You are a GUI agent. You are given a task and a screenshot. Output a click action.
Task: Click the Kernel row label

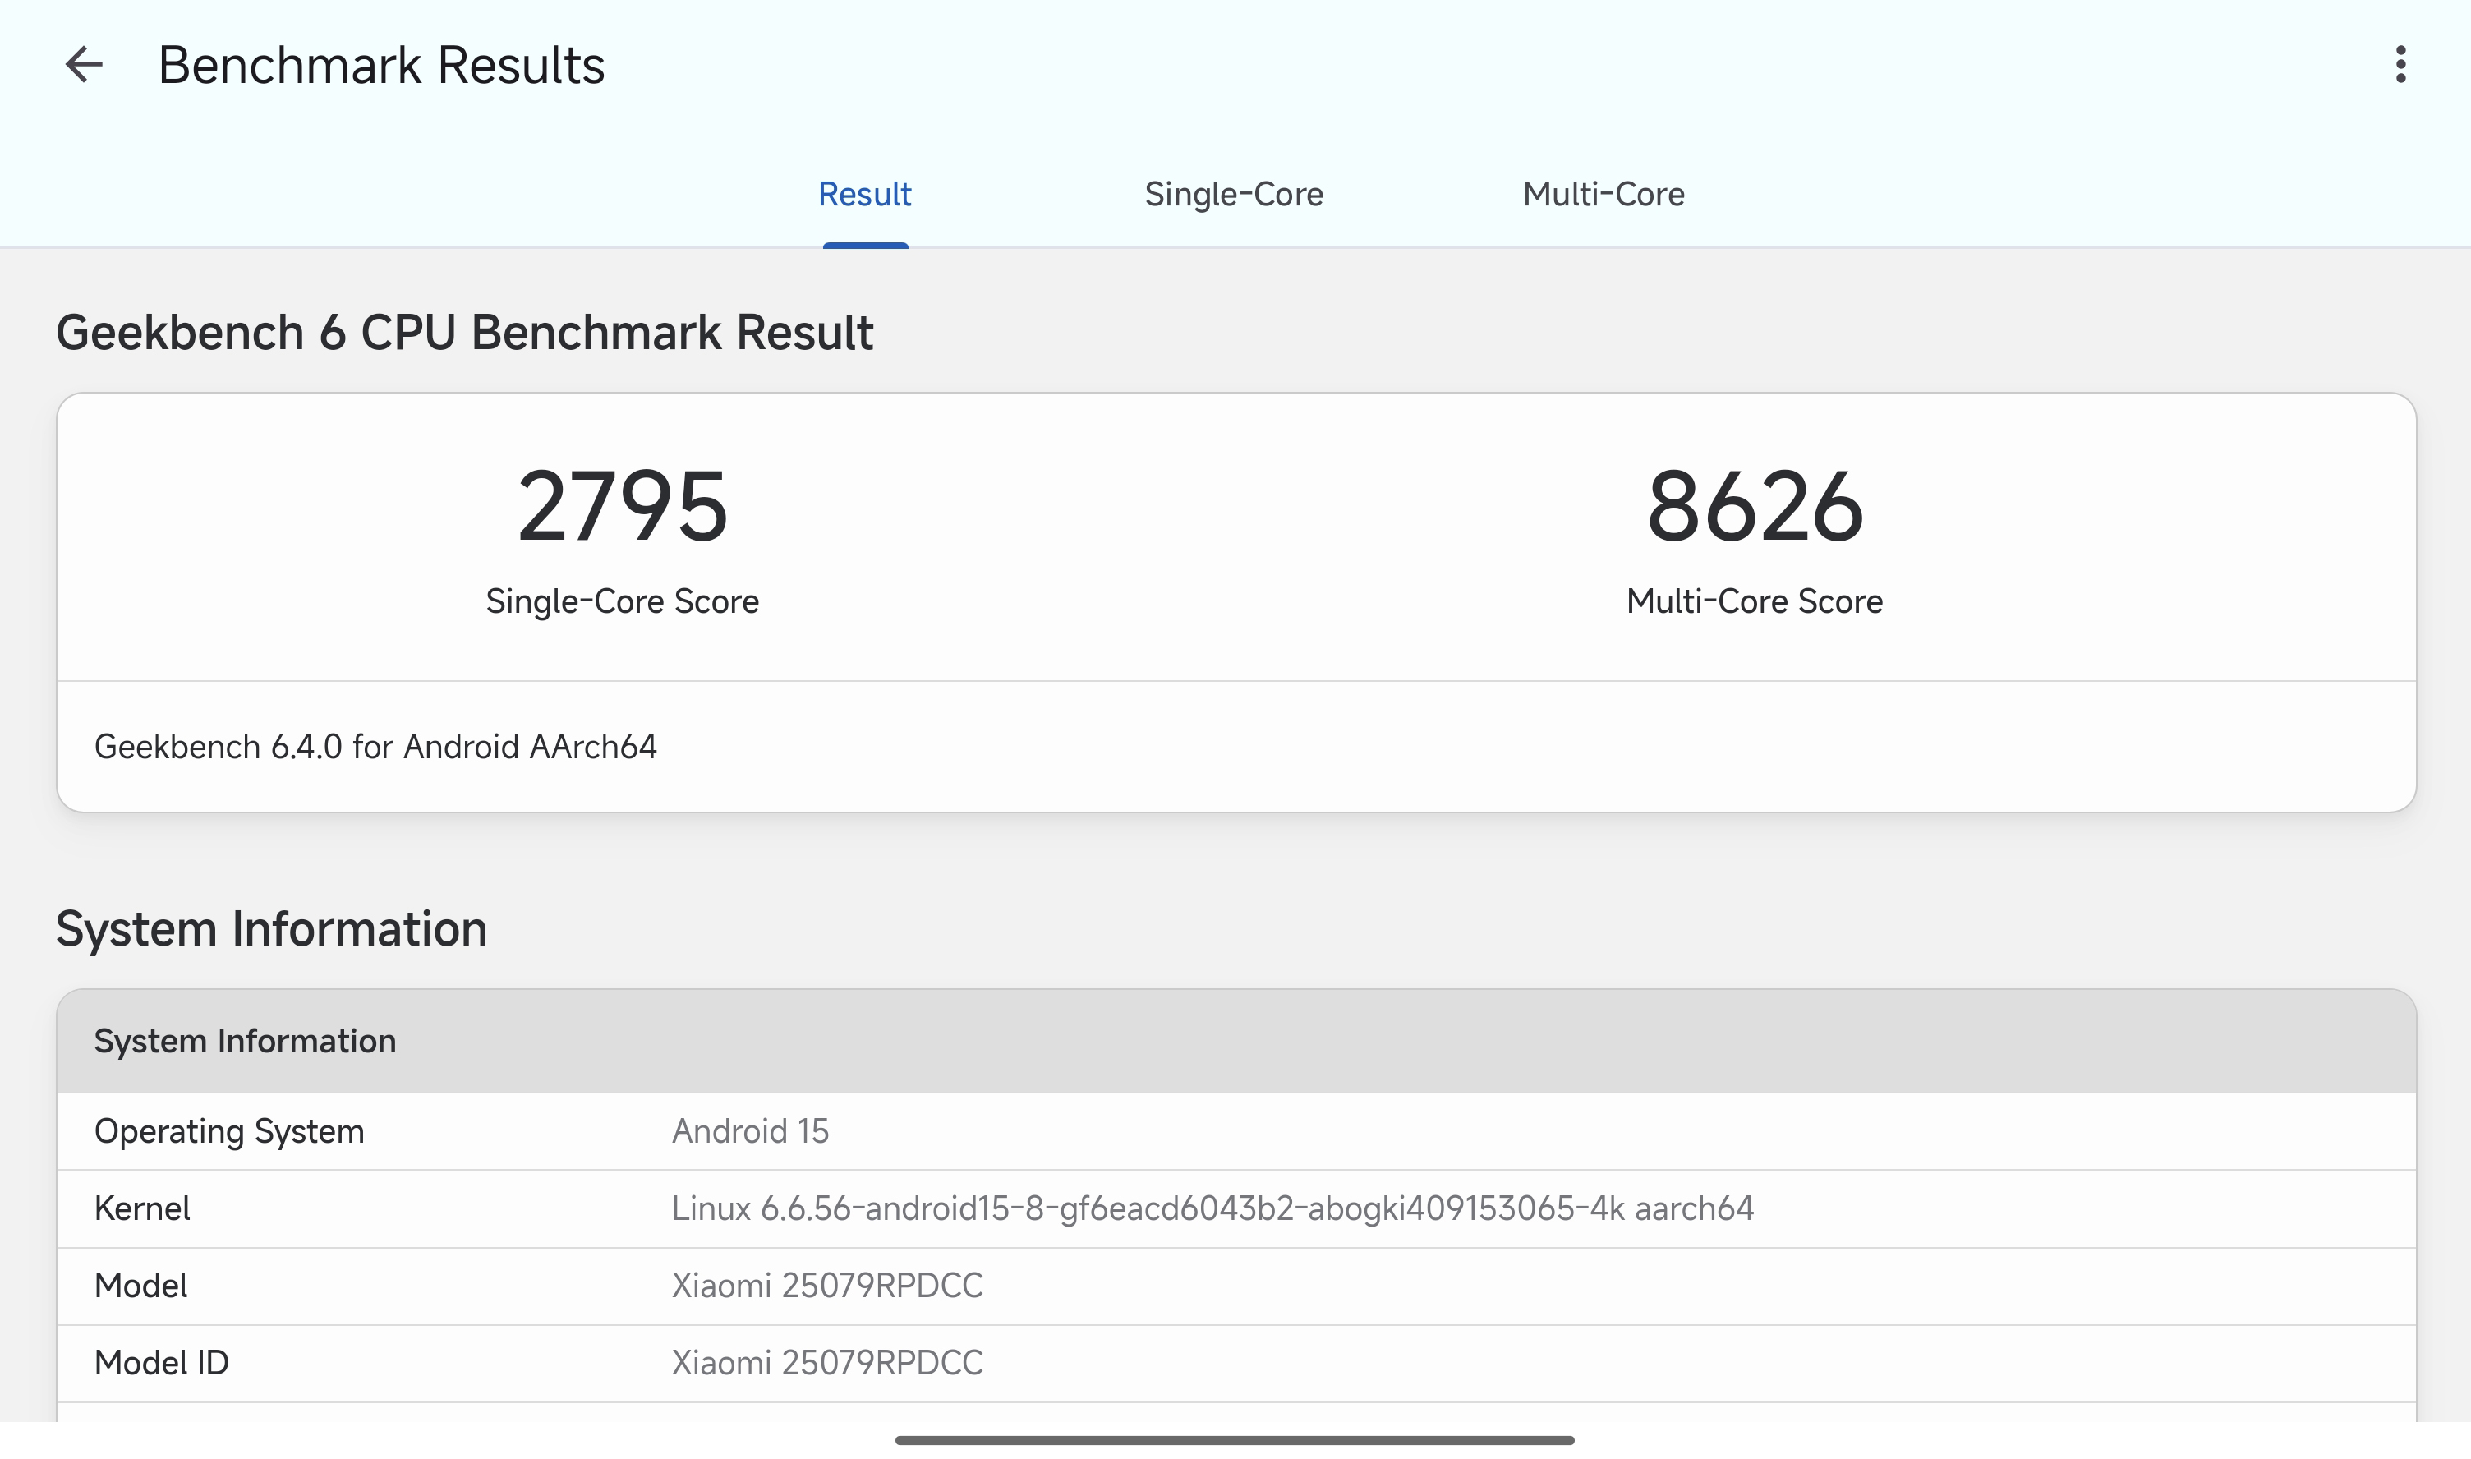tap(142, 1208)
